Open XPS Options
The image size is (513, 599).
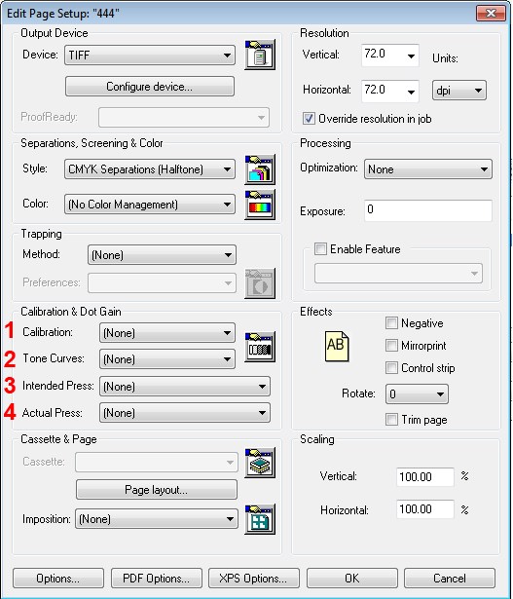(x=254, y=578)
